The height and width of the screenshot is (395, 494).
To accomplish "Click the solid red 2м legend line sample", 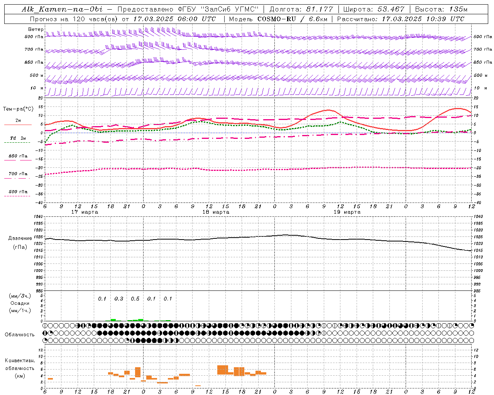I will pos(18,125).
